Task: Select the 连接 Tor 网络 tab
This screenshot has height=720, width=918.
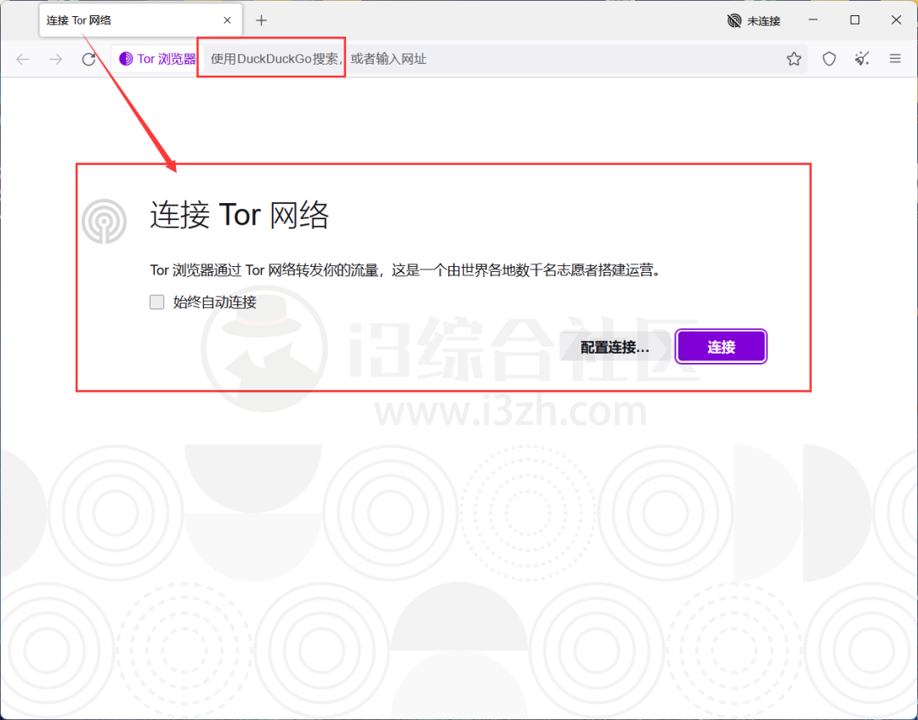Action: [x=140, y=20]
